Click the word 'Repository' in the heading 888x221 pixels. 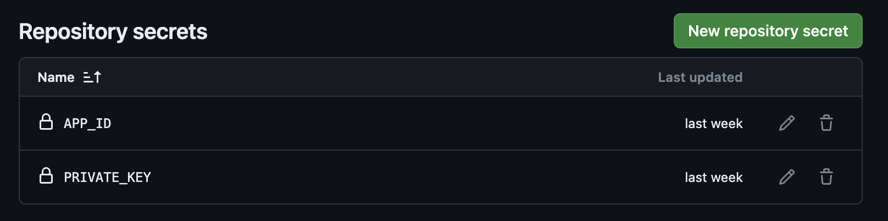point(73,32)
